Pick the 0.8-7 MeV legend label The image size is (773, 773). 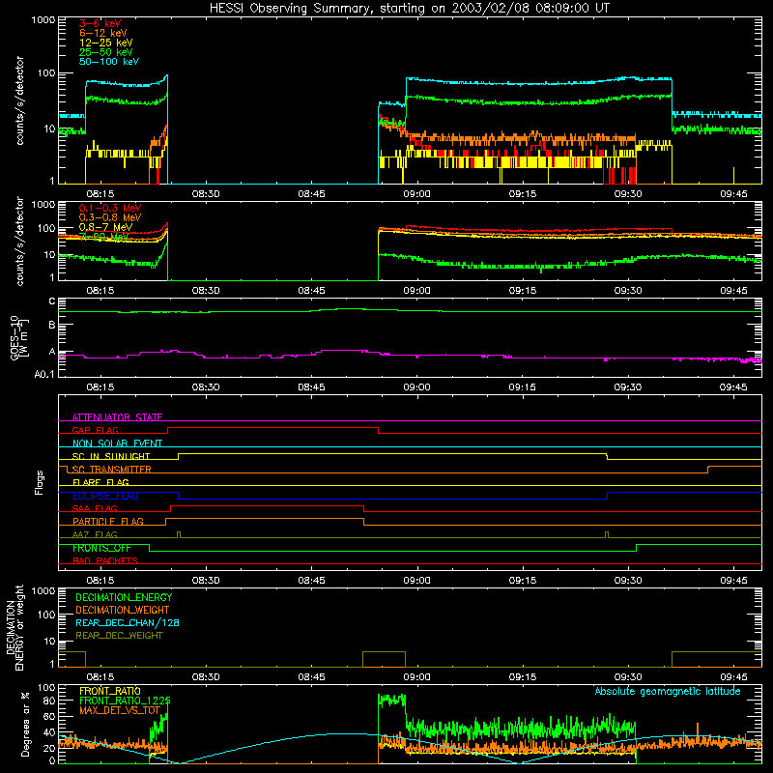coord(106,227)
